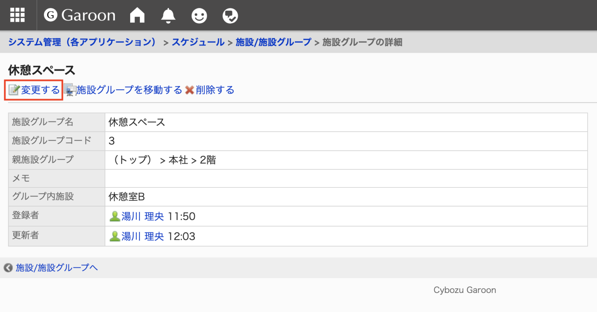Click the move icon beside 施設グループを移動する
The height and width of the screenshot is (312, 597).
tap(70, 90)
